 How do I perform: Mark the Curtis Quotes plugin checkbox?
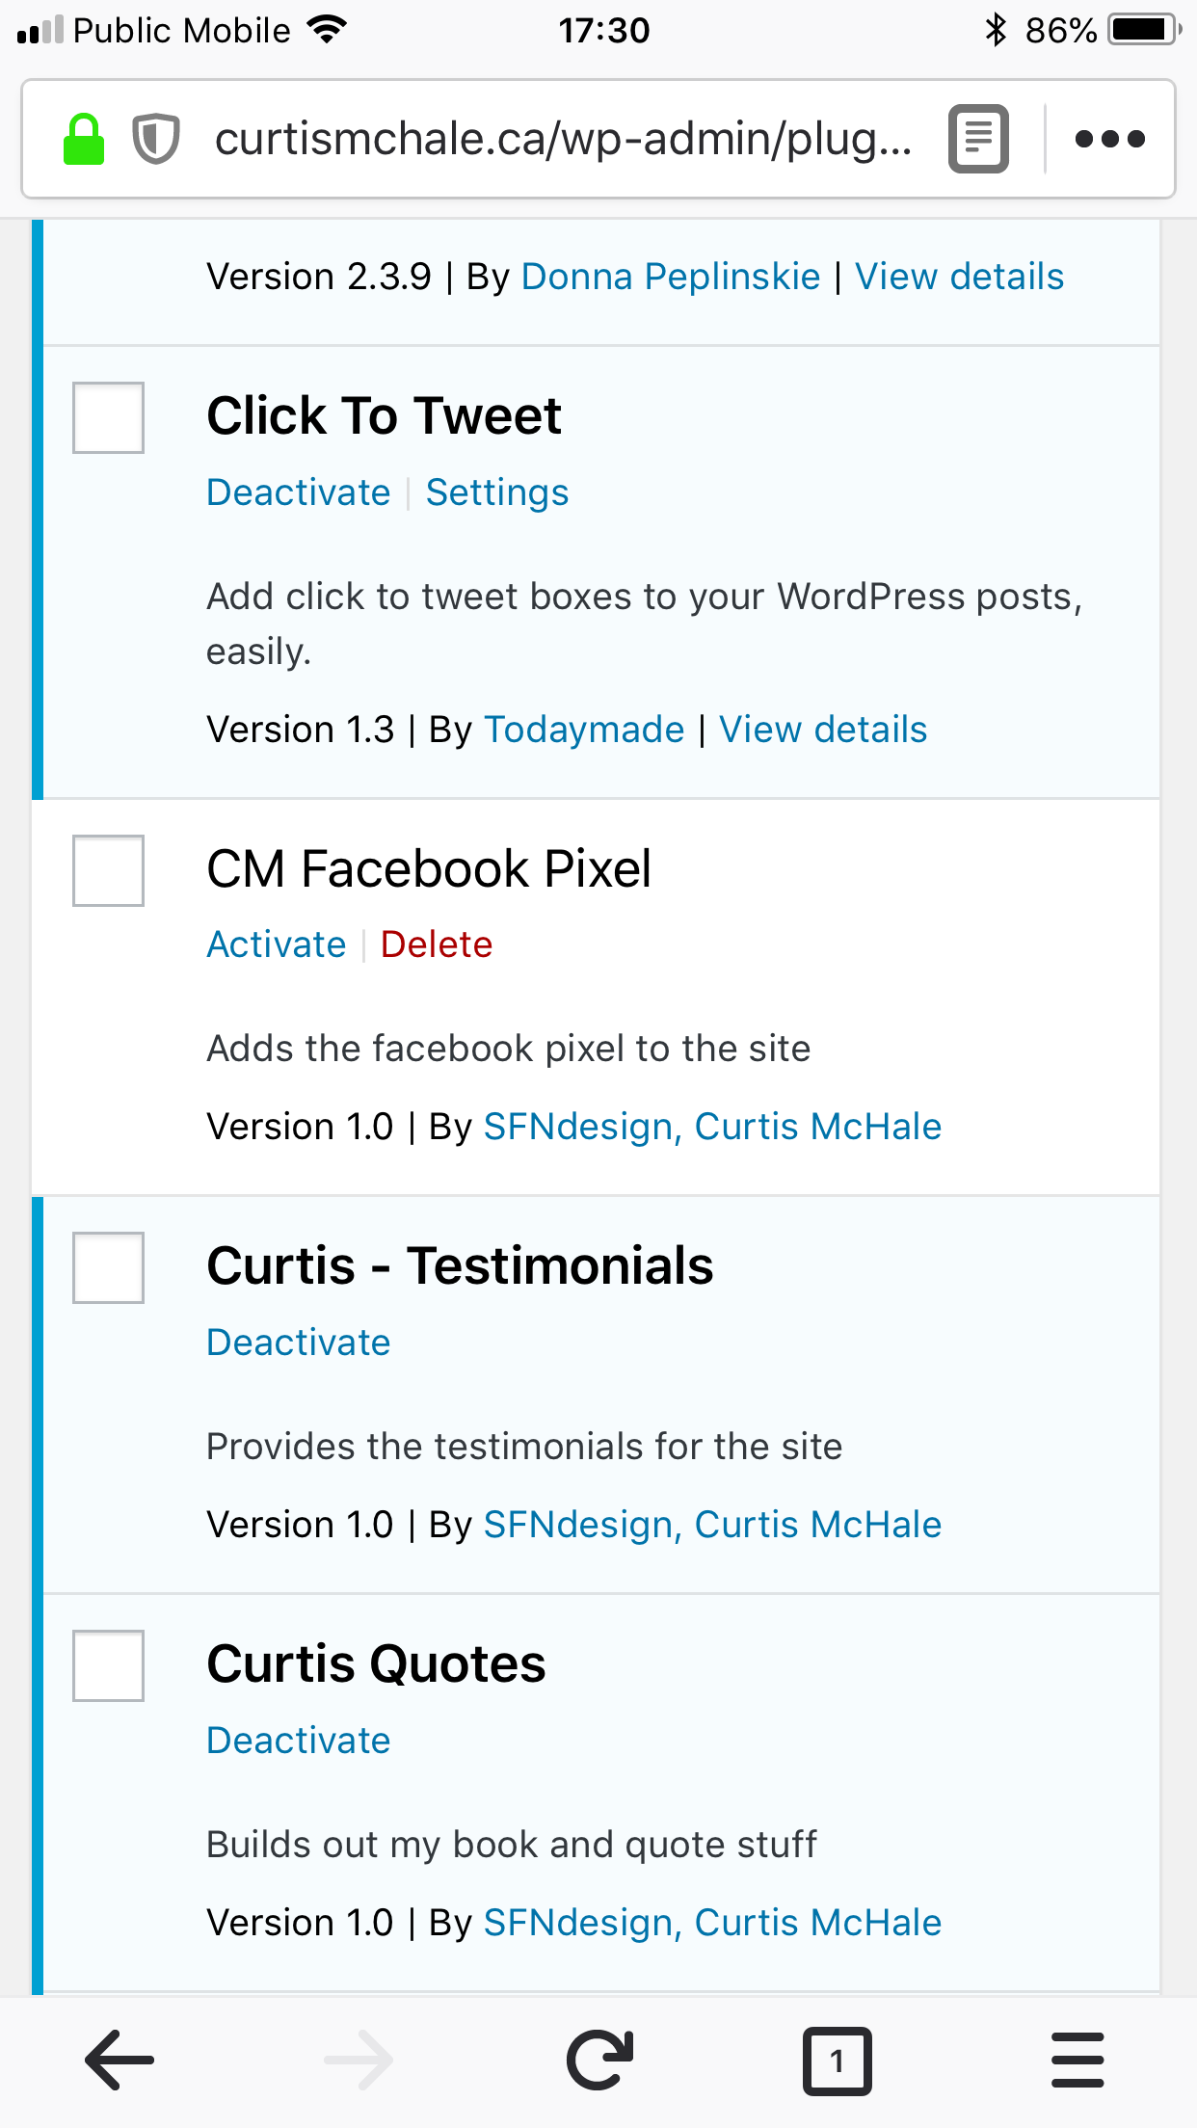pos(108,1665)
